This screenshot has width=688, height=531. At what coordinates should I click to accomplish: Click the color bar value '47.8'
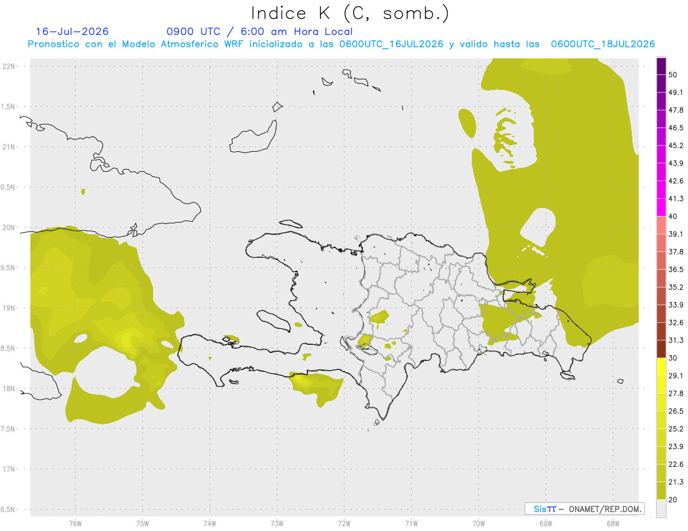(x=677, y=111)
